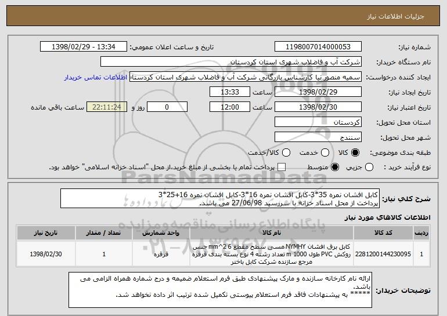Click the تاریخ نیاز column header

(x=46, y=233)
